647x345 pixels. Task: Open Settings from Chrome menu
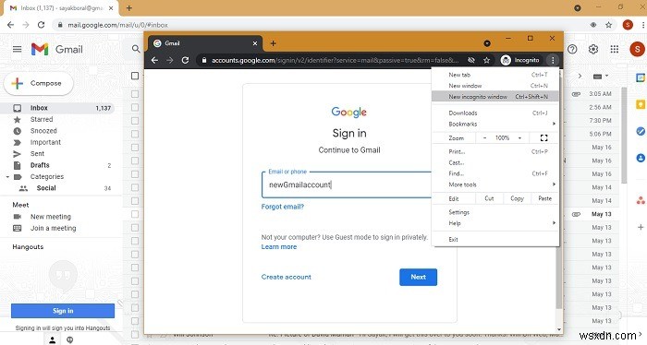pyautogui.click(x=495, y=212)
